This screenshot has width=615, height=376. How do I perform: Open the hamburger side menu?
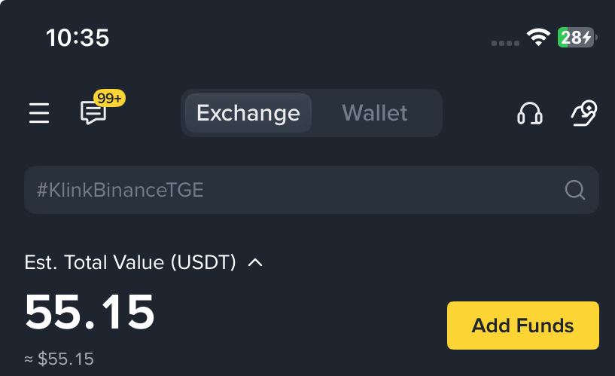(39, 114)
